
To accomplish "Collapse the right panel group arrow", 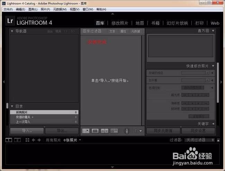I will click(221, 82).
